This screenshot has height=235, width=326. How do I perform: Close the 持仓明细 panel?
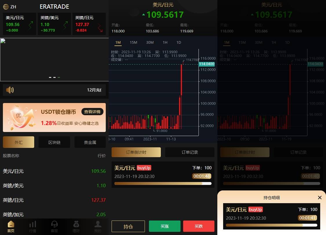pos(320,197)
